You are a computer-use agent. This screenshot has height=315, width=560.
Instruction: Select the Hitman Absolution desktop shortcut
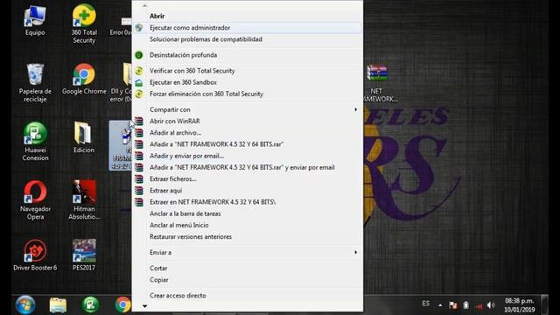click(84, 200)
